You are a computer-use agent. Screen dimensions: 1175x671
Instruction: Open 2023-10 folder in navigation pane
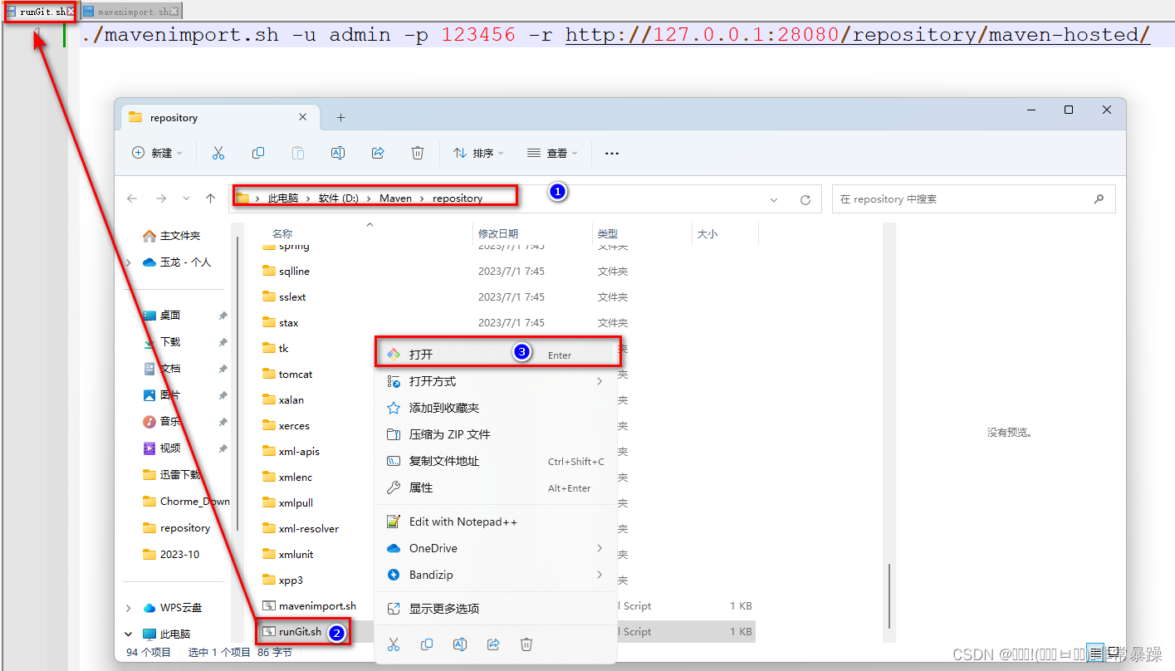pos(171,555)
